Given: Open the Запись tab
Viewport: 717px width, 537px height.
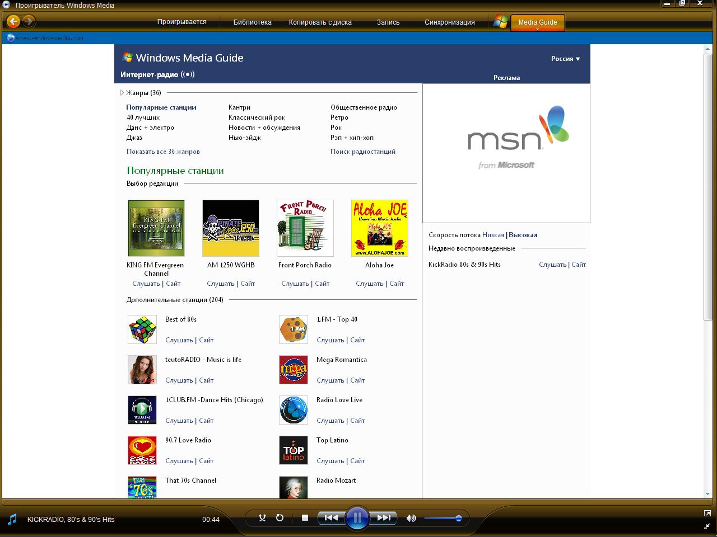Looking at the screenshot, I should [388, 22].
